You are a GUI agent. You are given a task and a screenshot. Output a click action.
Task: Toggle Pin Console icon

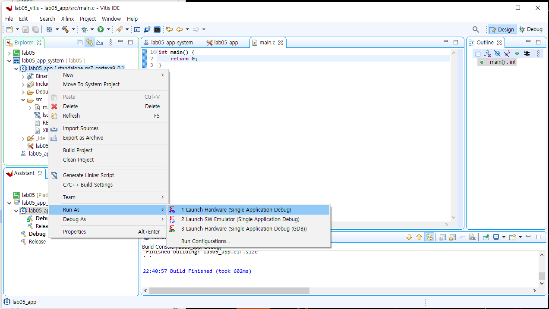pyautogui.click(x=486, y=237)
